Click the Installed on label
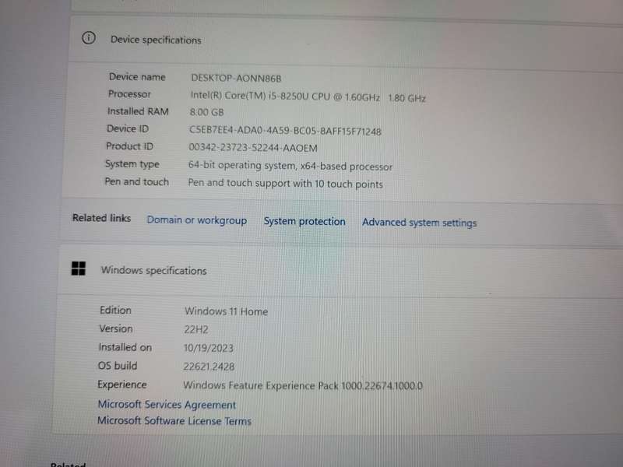623x467 pixels. click(x=125, y=347)
